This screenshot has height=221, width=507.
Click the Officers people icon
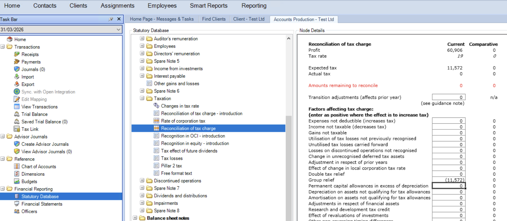coord(17,211)
